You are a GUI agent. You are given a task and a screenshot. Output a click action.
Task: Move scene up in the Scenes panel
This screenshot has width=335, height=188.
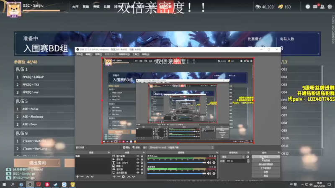coord(88,177)
